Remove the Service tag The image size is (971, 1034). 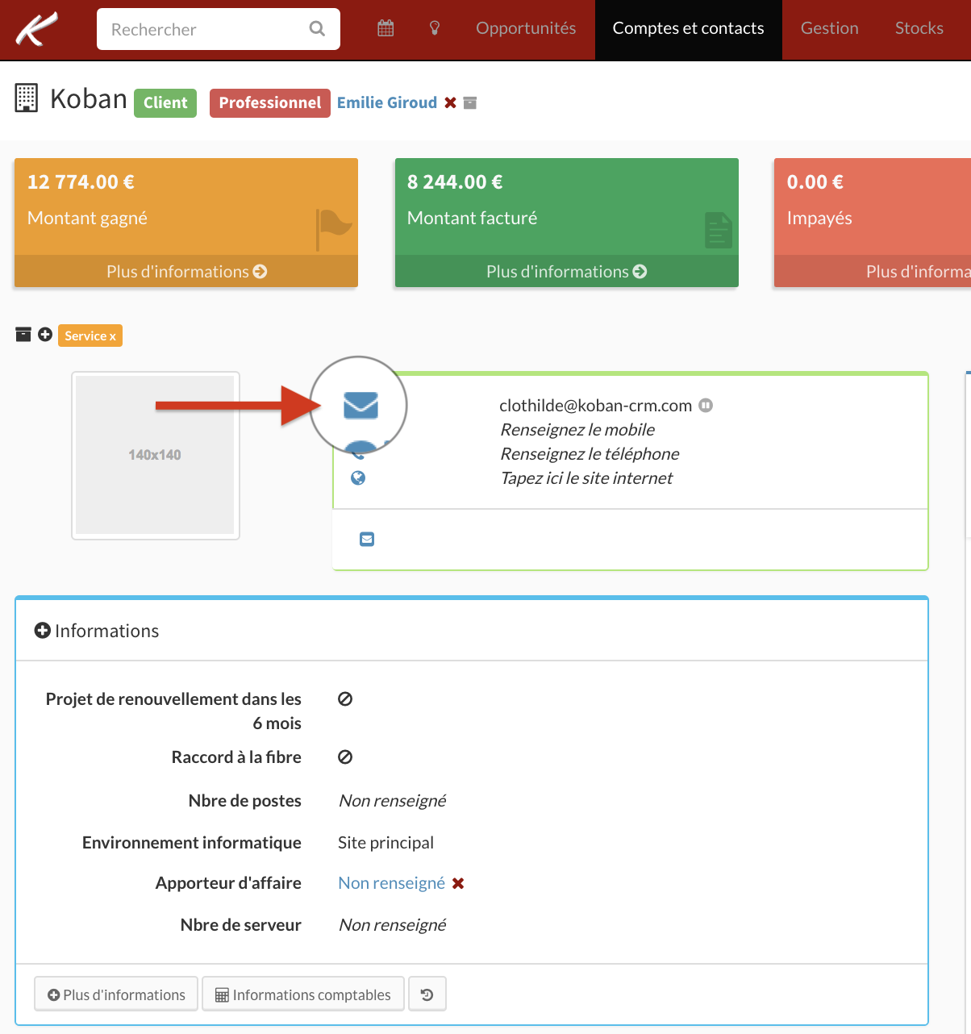coord(113,336)
